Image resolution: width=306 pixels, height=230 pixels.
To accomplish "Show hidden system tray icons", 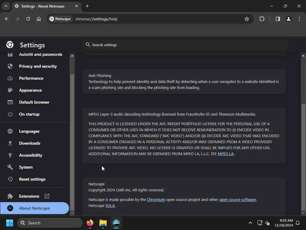I will pos(250,223).
